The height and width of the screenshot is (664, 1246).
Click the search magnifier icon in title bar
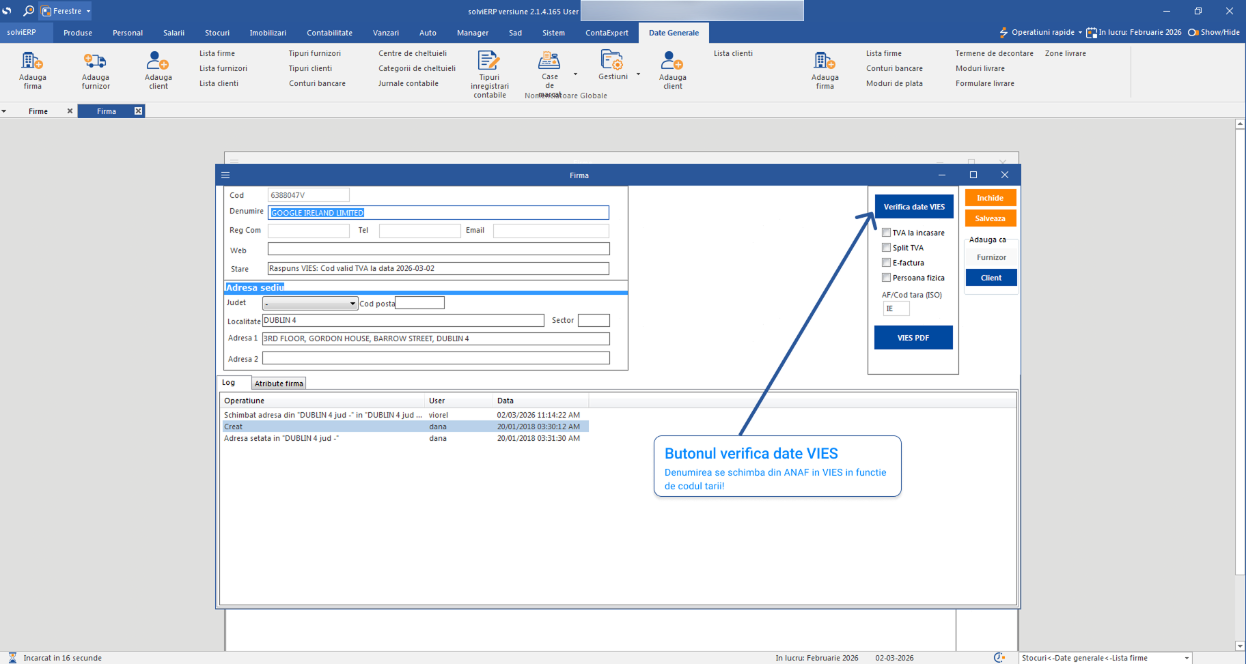coord(28,11)
